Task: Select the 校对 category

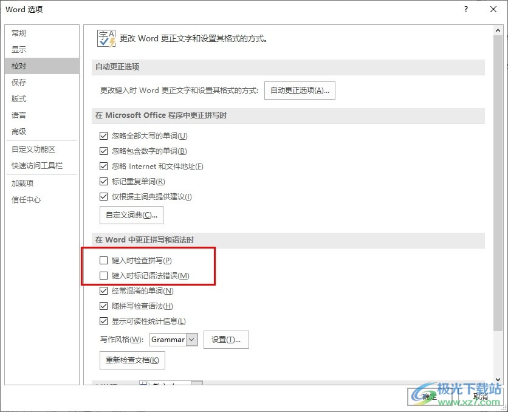Action: coord(42,66)
